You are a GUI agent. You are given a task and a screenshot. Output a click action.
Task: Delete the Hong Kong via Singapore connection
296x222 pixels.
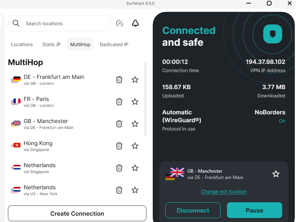tap(119, 146)
